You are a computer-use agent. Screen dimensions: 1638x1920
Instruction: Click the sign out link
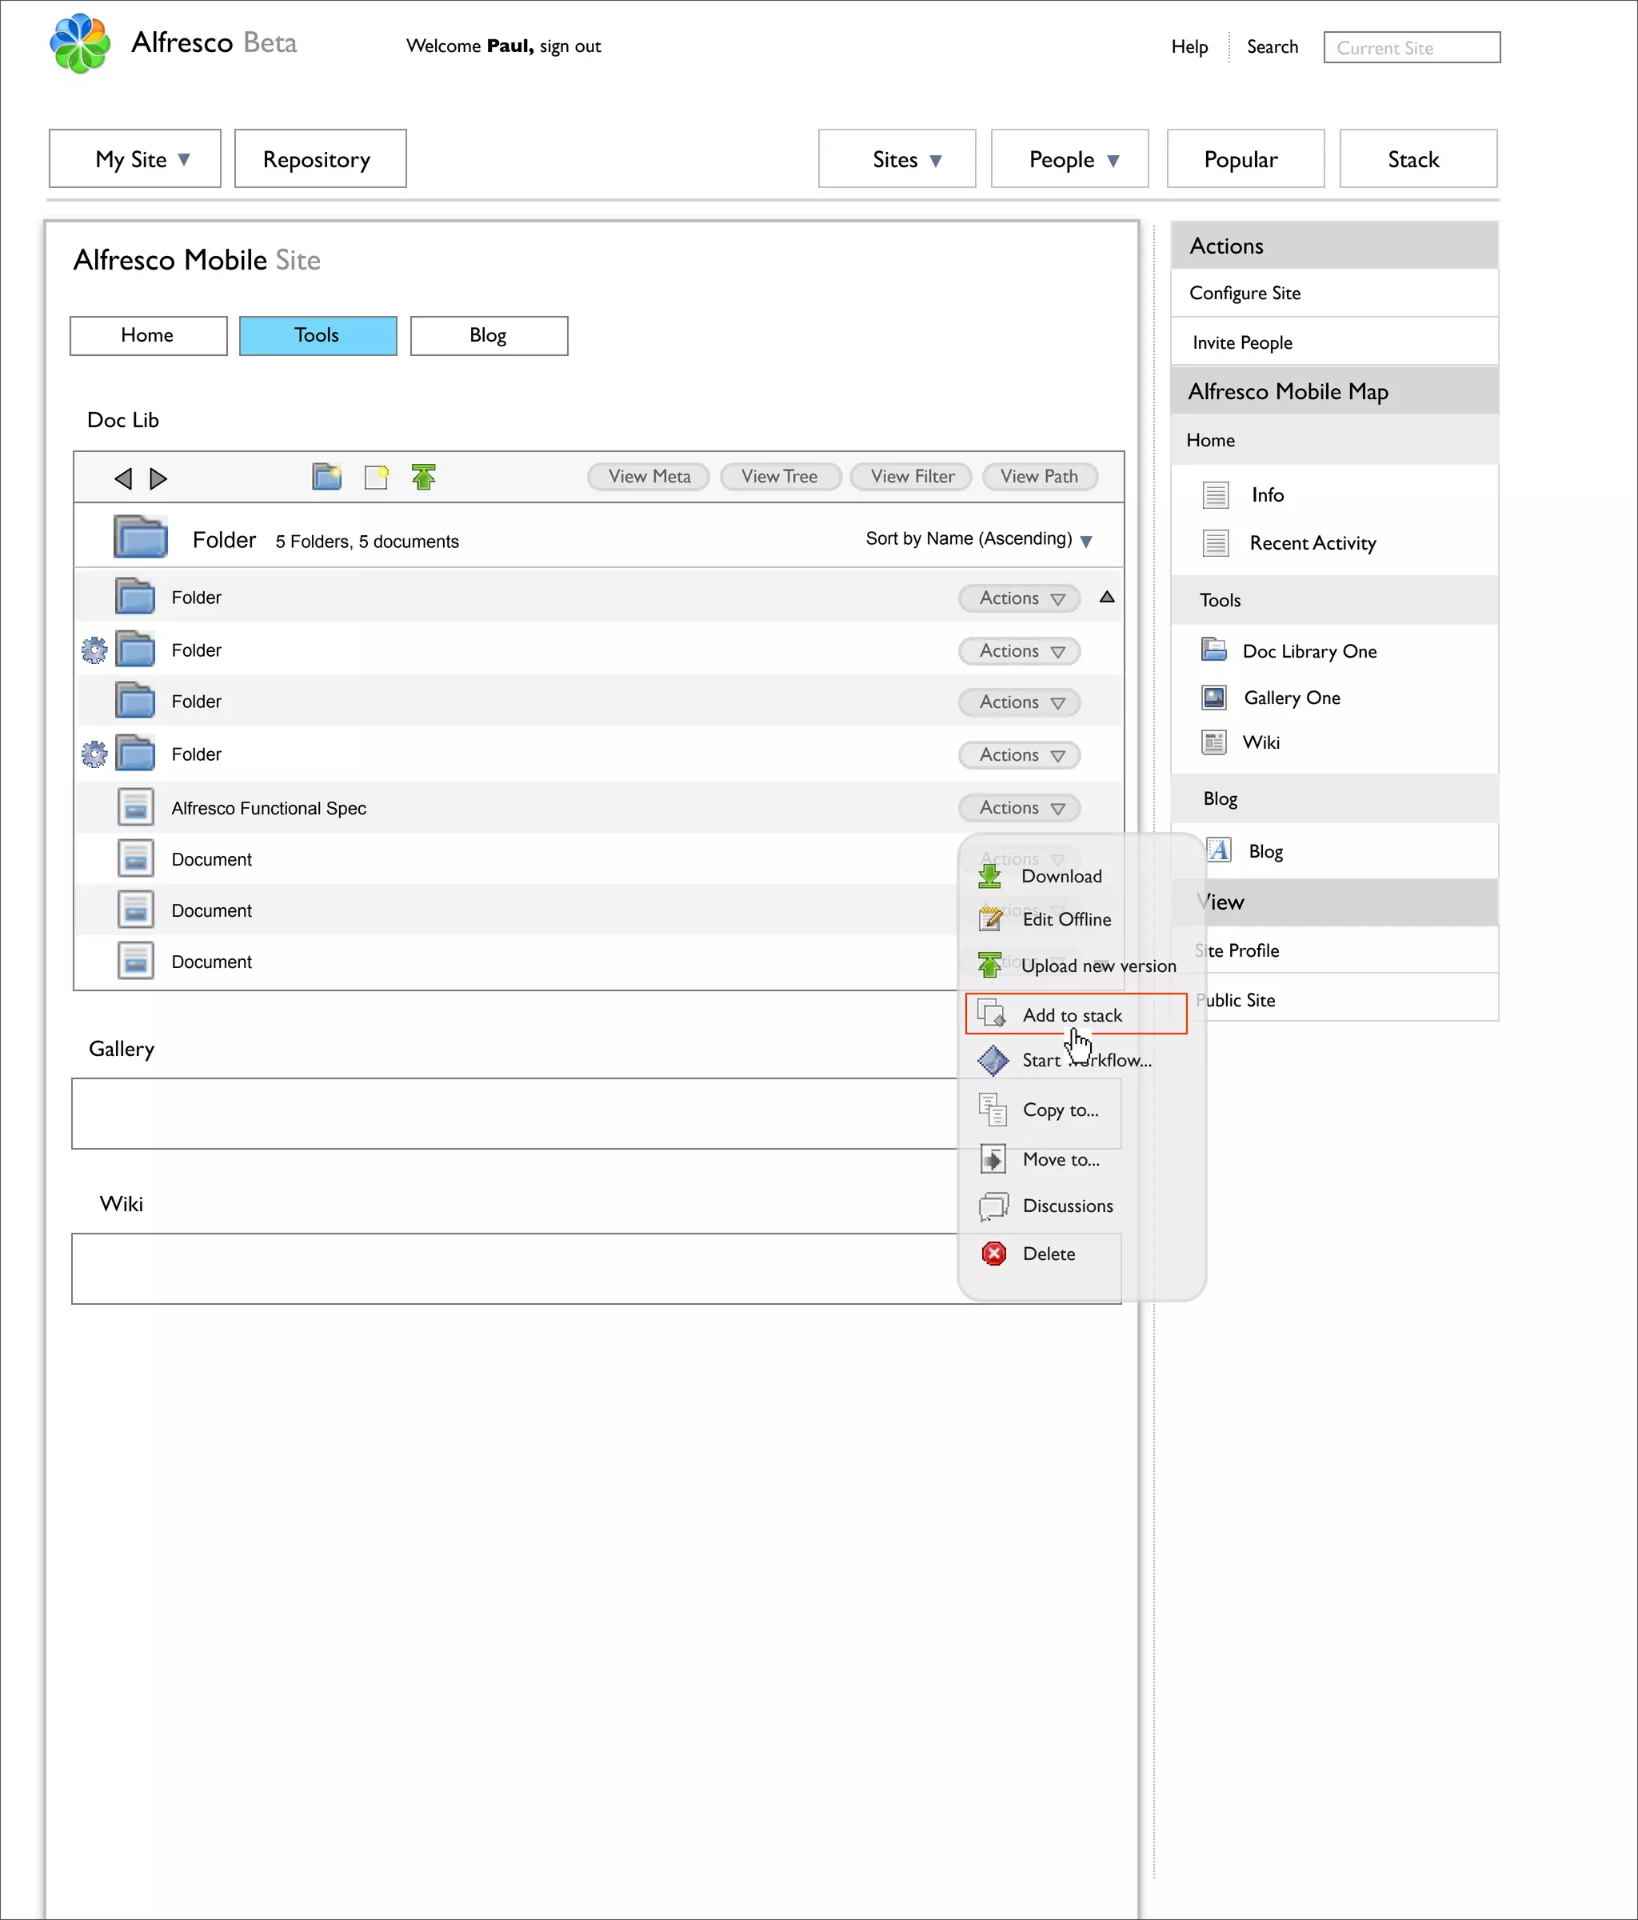pos(571,46)
